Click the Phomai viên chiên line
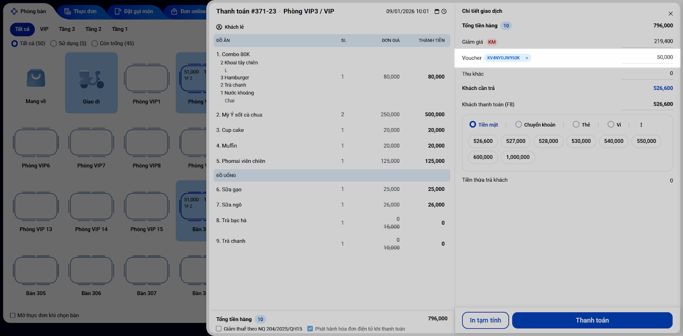Viewport: 683px width, 336px height. [x=332, y=161]
